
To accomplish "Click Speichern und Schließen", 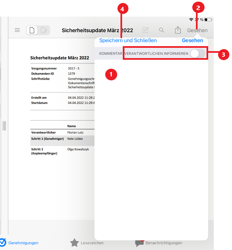I will coord(128,41).
